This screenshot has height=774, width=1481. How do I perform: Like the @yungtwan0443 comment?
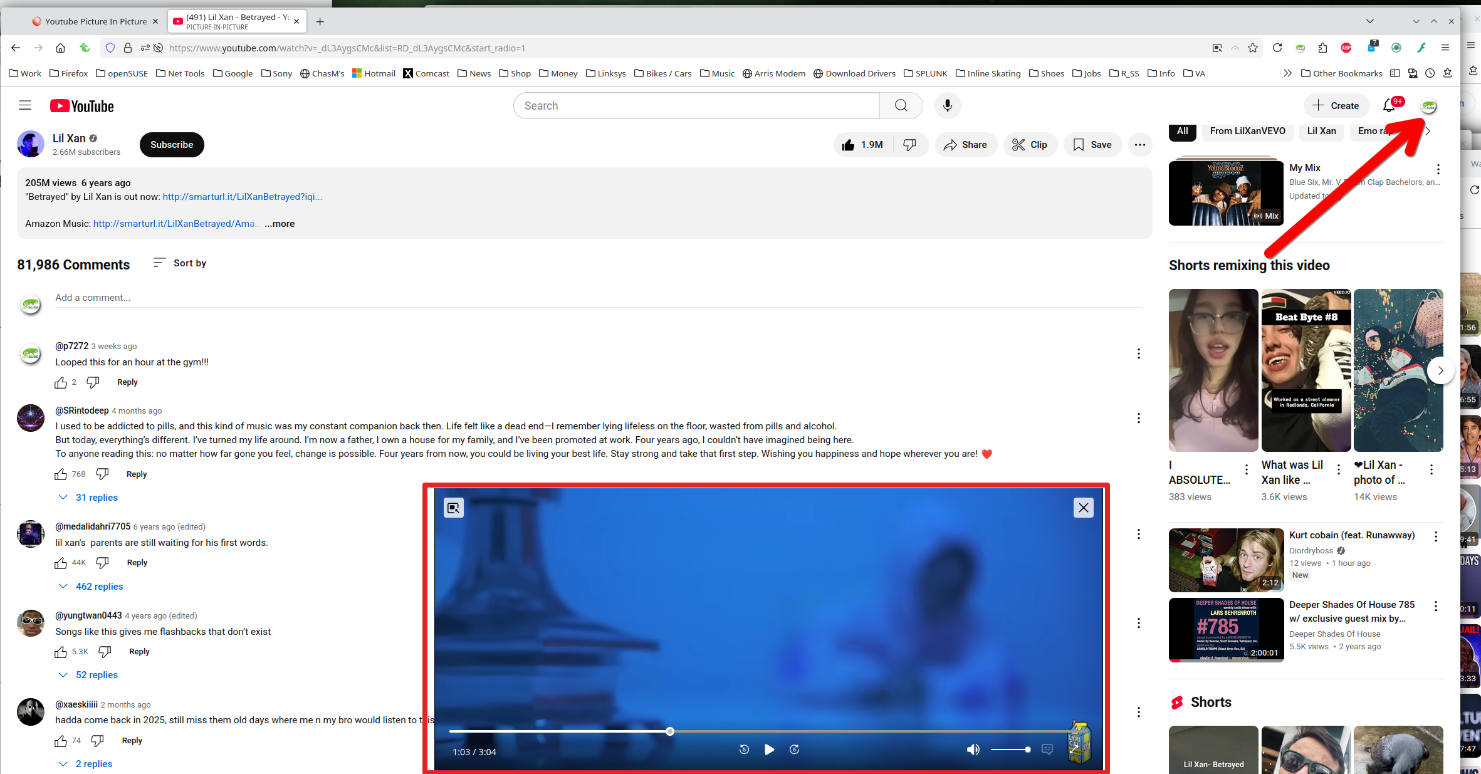click(x=61, y=652)
